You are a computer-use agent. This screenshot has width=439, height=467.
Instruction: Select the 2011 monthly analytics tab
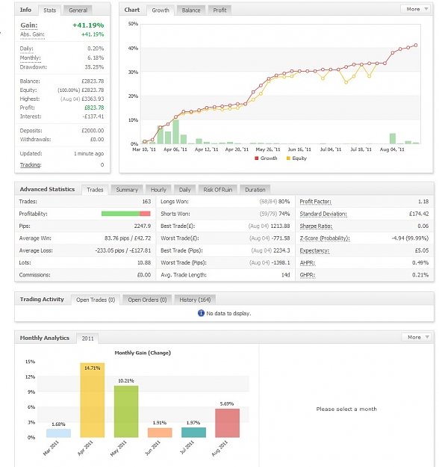(x=87, y=338)
